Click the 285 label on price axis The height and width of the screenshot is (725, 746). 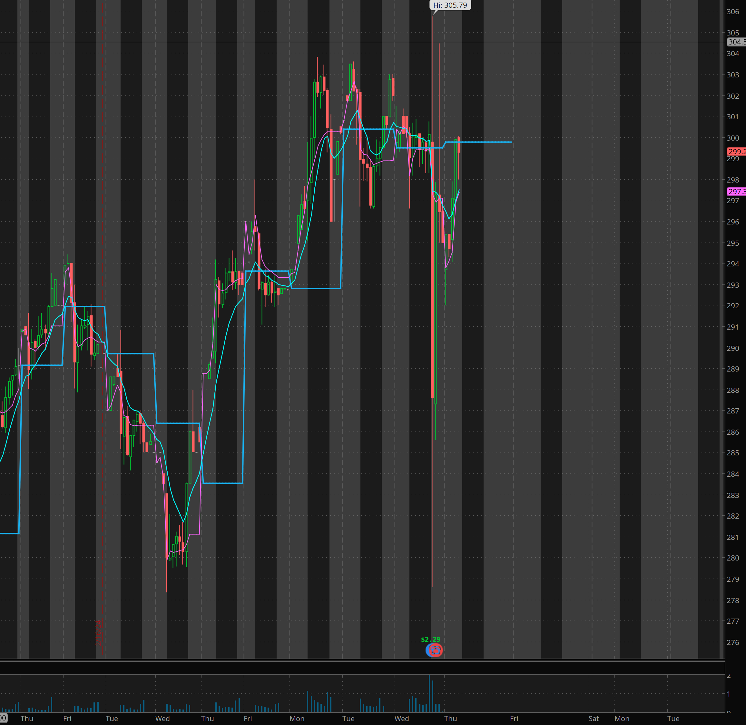[x=733, y=453]
